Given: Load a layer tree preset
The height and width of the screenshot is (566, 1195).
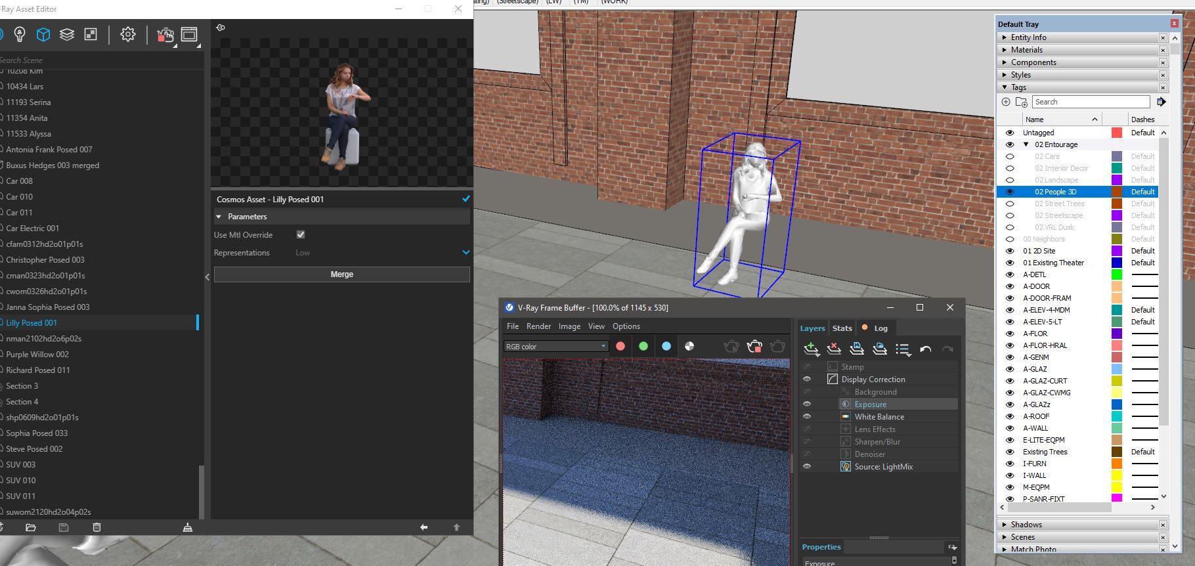Looking at the screenshot, I should pyautogui.click(x=880, y=349).
